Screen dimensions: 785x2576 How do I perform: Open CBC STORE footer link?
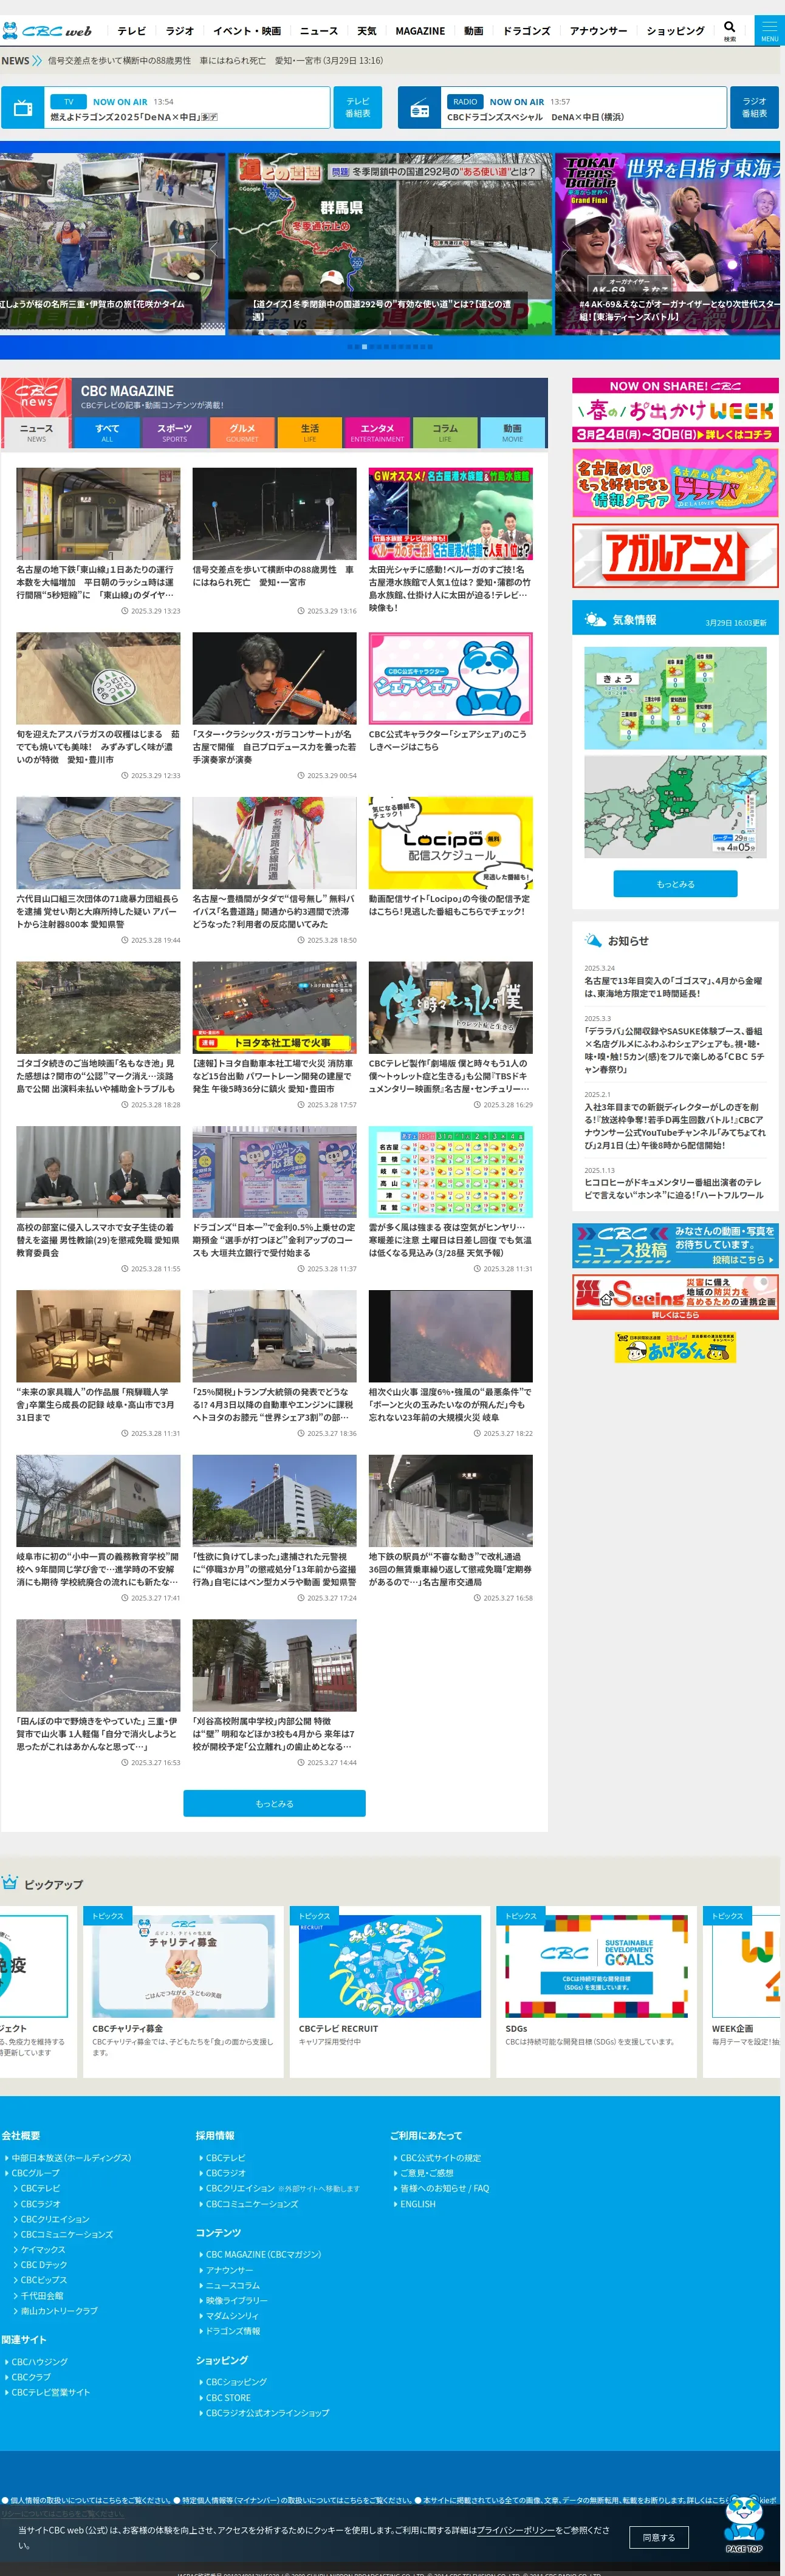pyautogui.click(x=228, y=2397)
